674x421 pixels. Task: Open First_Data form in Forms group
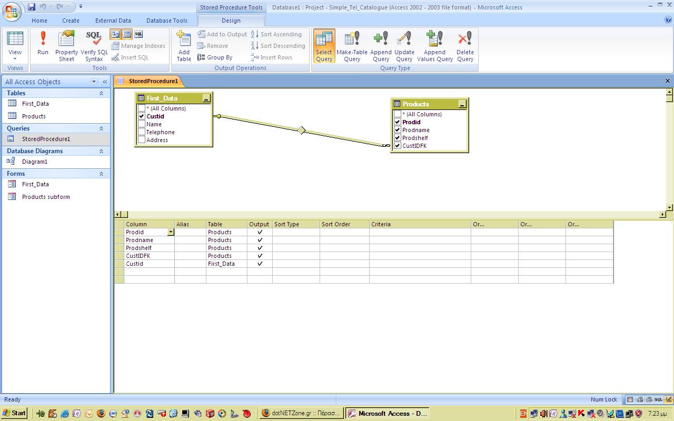coord(35,184)
